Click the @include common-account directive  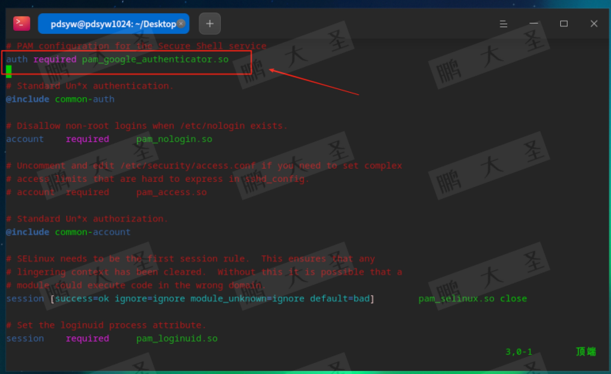tap(68, 232)
